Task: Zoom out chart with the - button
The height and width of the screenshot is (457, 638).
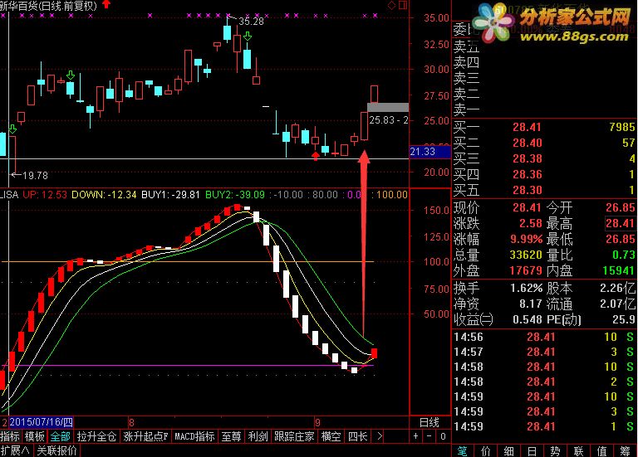Action: pos(429,436)
